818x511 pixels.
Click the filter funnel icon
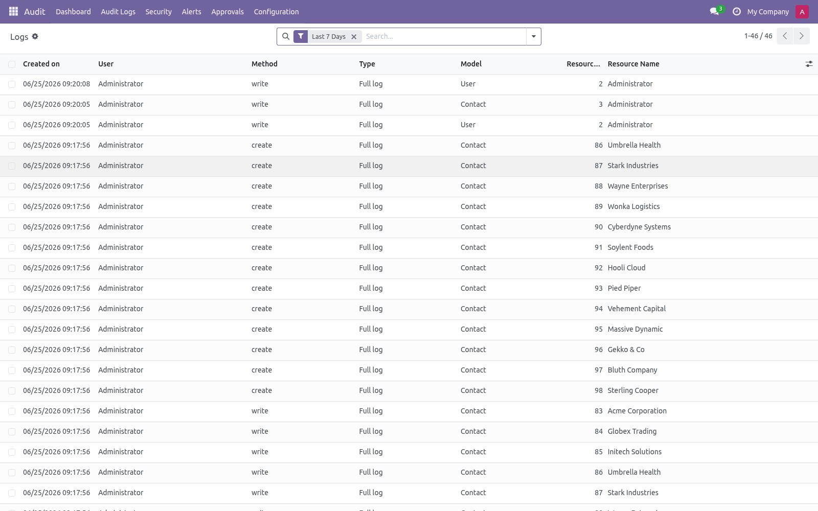pyautogui.click(x=301, y=36)
